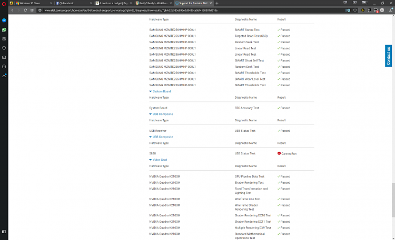This screenshot has width=395, height=240.
Task: Open the ad blocker shield icon
Action: pyautogui.click(x=348, y=11)
